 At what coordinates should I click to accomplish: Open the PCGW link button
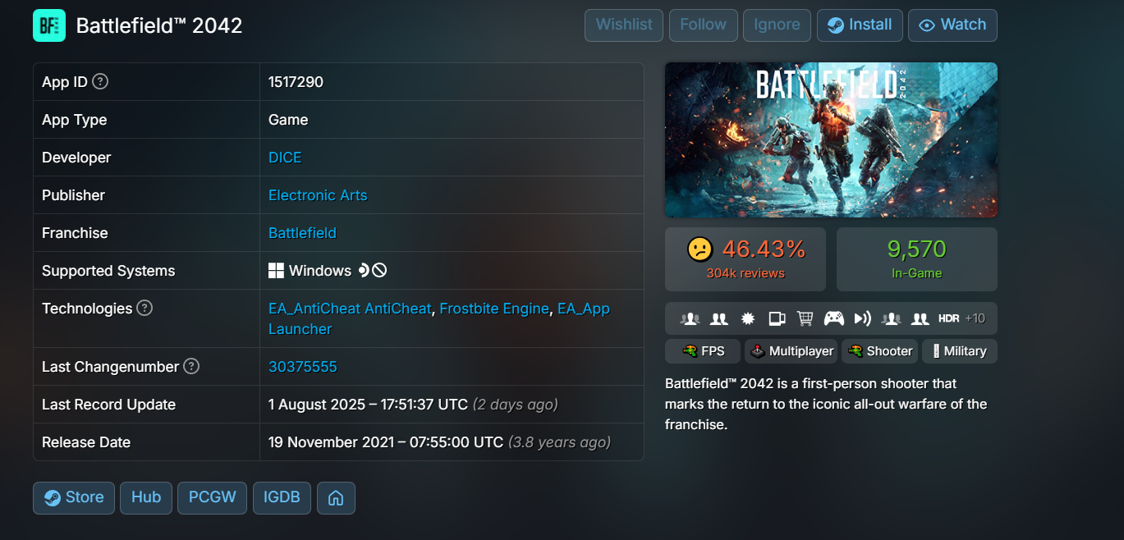212,498
